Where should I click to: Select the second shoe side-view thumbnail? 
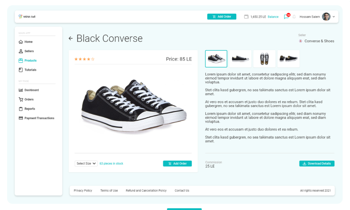tap(240, 59)
